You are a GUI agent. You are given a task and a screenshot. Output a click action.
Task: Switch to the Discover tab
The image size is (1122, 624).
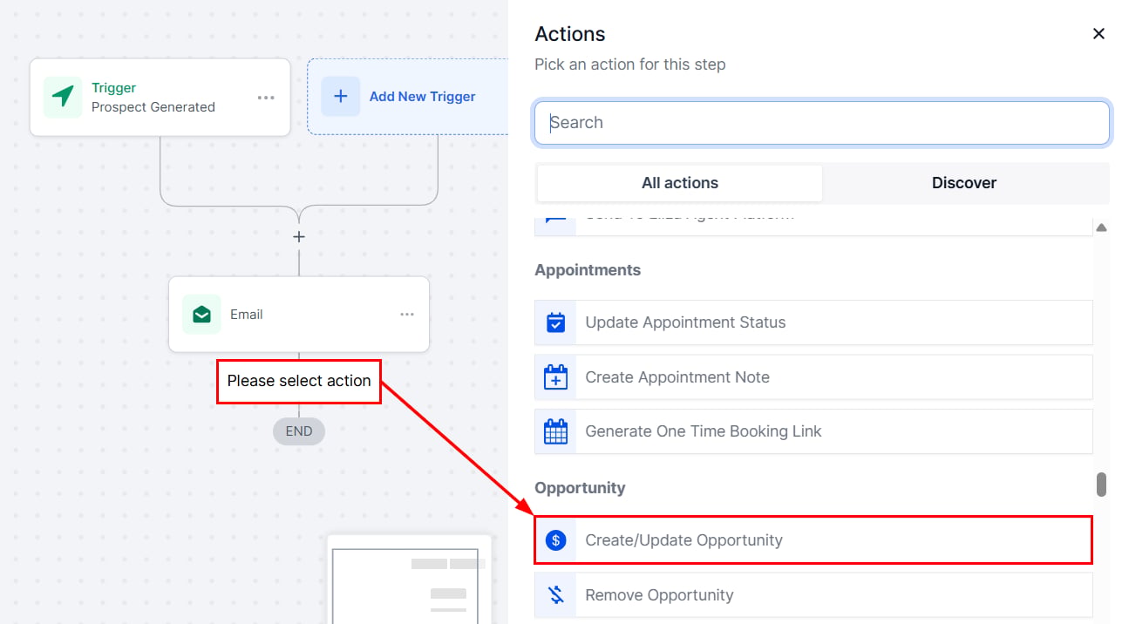click(964, 183)
